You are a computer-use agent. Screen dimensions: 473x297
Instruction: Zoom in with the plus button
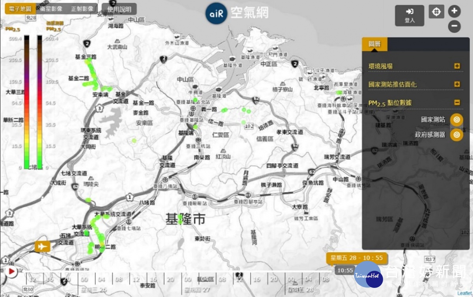click(454, 11)
